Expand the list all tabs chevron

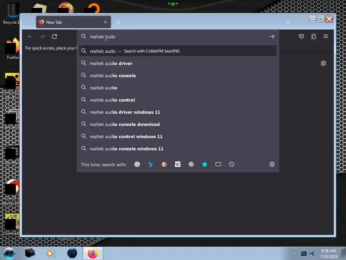pyautogui.click(x=288, y=22)
